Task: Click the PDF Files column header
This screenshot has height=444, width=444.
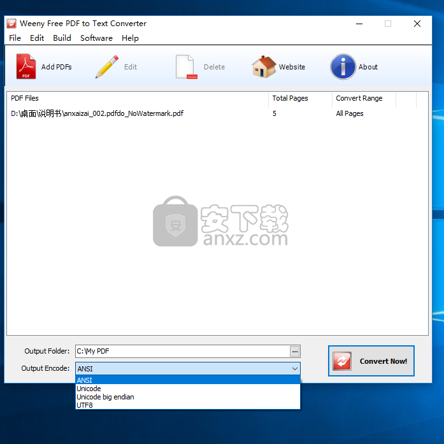Action: 138,98
